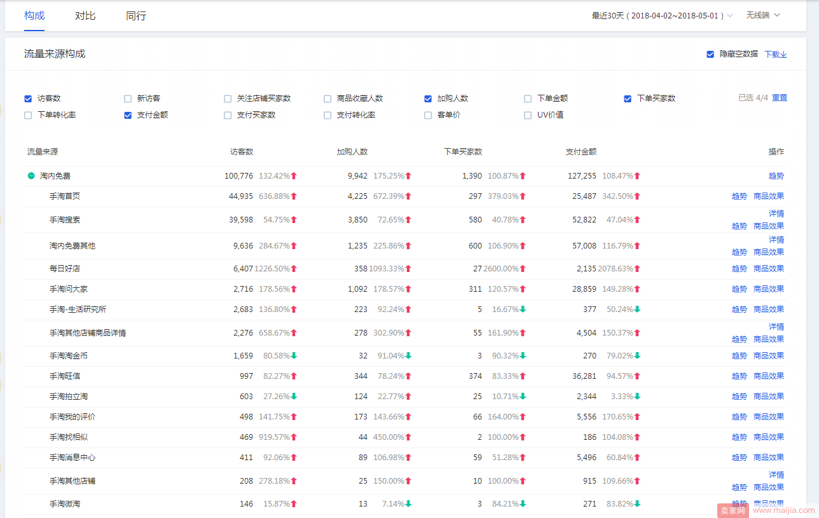Switch to the 对比 tab

(85, 15)
